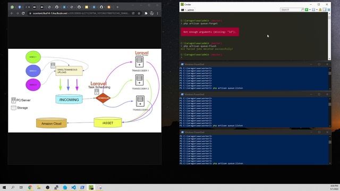Viewport: 340px width, 191px height.
Task: Go back in the Chrome browser
Action: [x=12, y=13]
